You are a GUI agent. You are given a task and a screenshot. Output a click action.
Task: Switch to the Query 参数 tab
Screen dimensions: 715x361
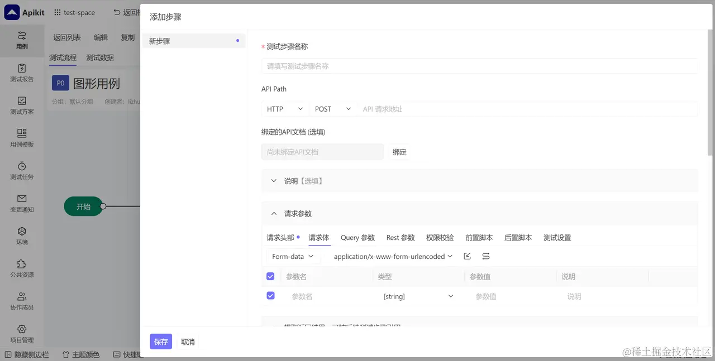pos(357,238)
